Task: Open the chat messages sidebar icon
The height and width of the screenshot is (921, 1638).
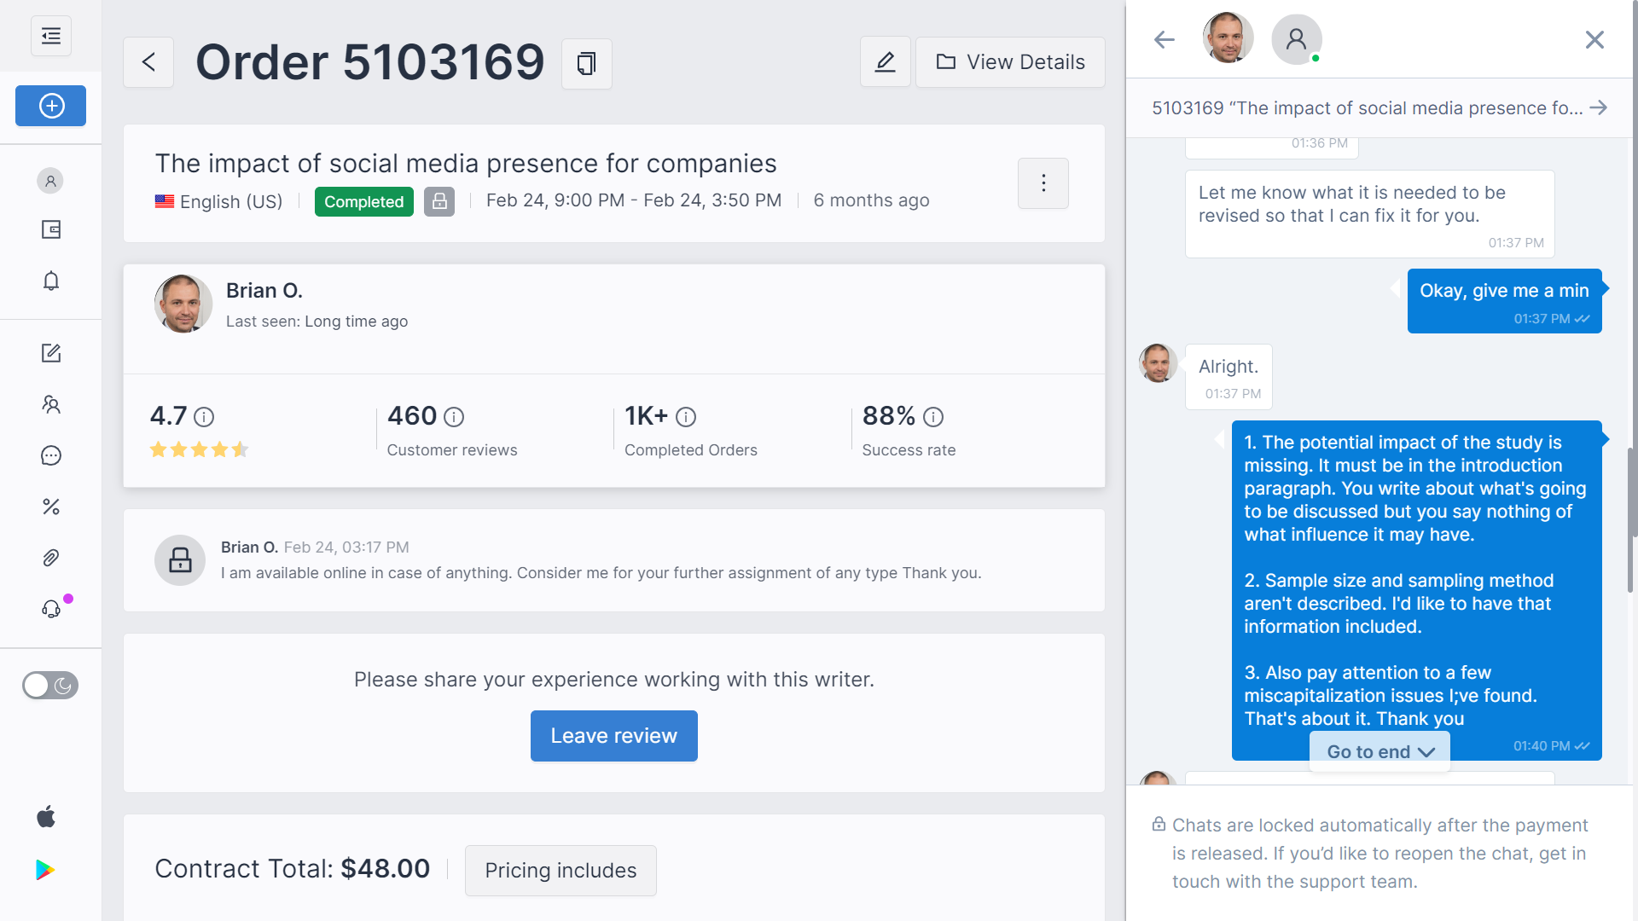Action: (x=51, y=455)
